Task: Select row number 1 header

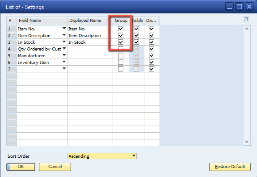Action: click(12, 29)
